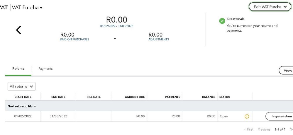
Task: Switch to the Payments tab
Action: coord(45,69)
